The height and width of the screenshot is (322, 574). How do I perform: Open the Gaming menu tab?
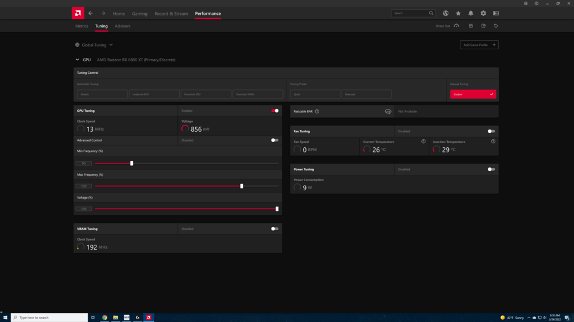click(x=139, y=14)
